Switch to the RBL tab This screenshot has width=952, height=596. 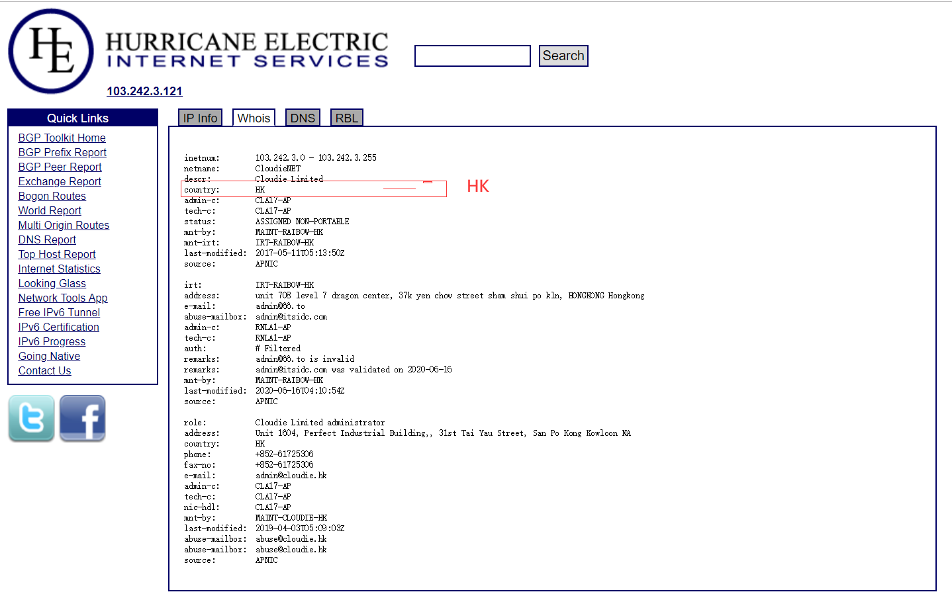346,118
